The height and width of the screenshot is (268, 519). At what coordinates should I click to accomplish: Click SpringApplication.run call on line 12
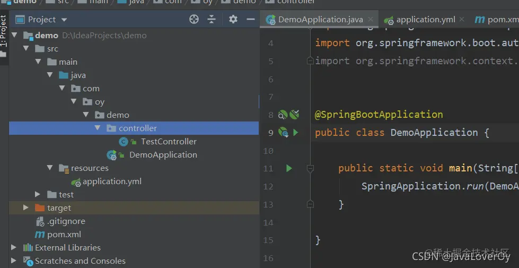(x=423, y=186)
